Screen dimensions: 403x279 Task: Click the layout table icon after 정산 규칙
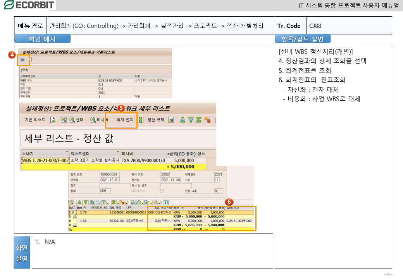click(171, 120)
